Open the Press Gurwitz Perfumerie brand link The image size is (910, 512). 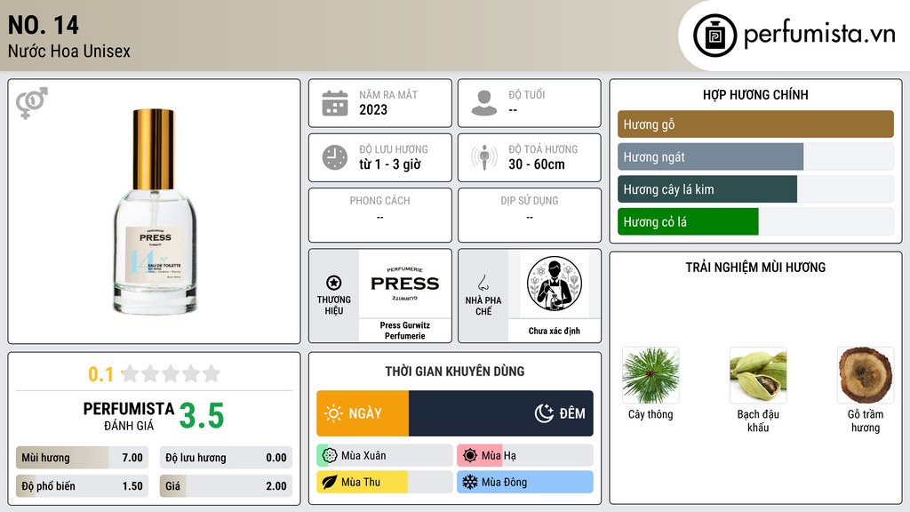[404, 331]
